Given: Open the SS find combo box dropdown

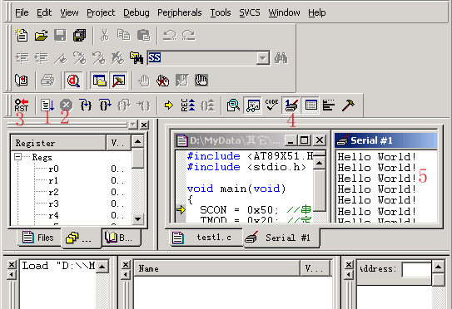Looking at the screenshot, I should [x=262, y=58].
